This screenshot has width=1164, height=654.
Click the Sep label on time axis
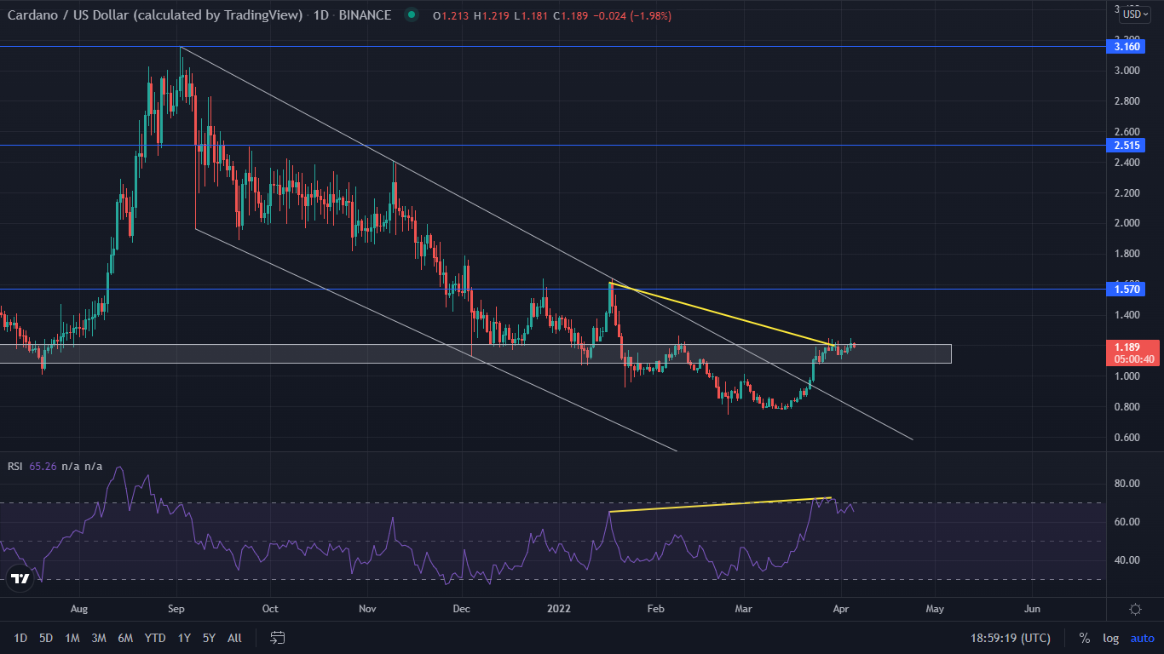pyautogui.click(x=176, y=609)
